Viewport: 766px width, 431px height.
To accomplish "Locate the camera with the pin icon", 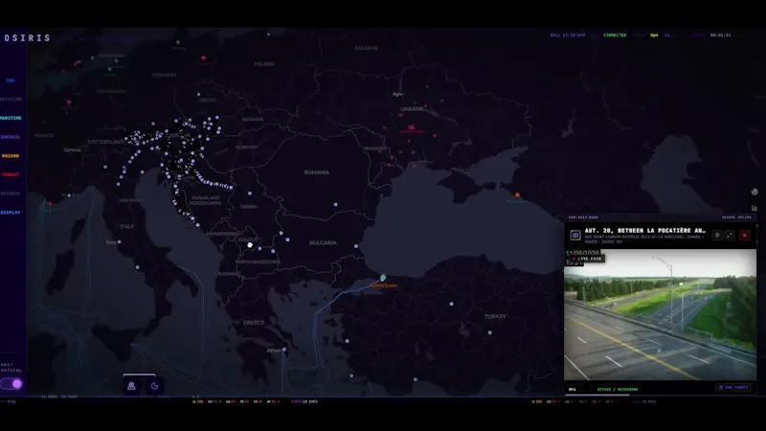I will point(717,235).
